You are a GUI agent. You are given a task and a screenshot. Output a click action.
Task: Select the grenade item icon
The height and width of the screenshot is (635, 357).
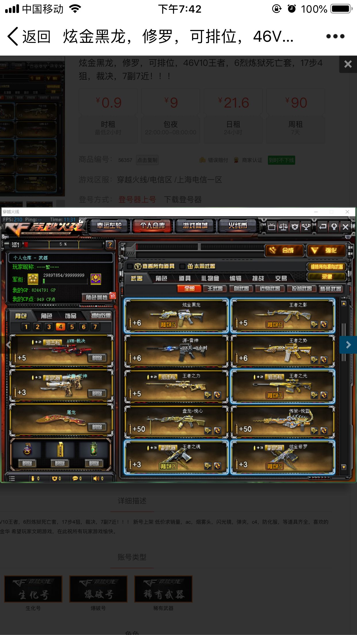pyautogui.click(x=27, y=449)
